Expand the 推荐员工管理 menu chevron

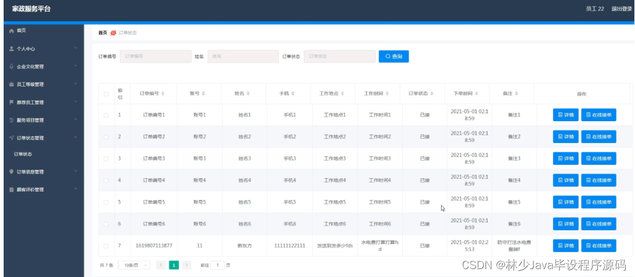[x=76, y=102]
